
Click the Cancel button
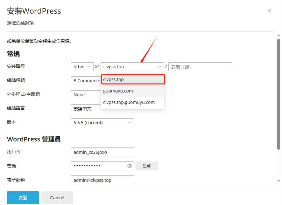(x=57, y=197)
